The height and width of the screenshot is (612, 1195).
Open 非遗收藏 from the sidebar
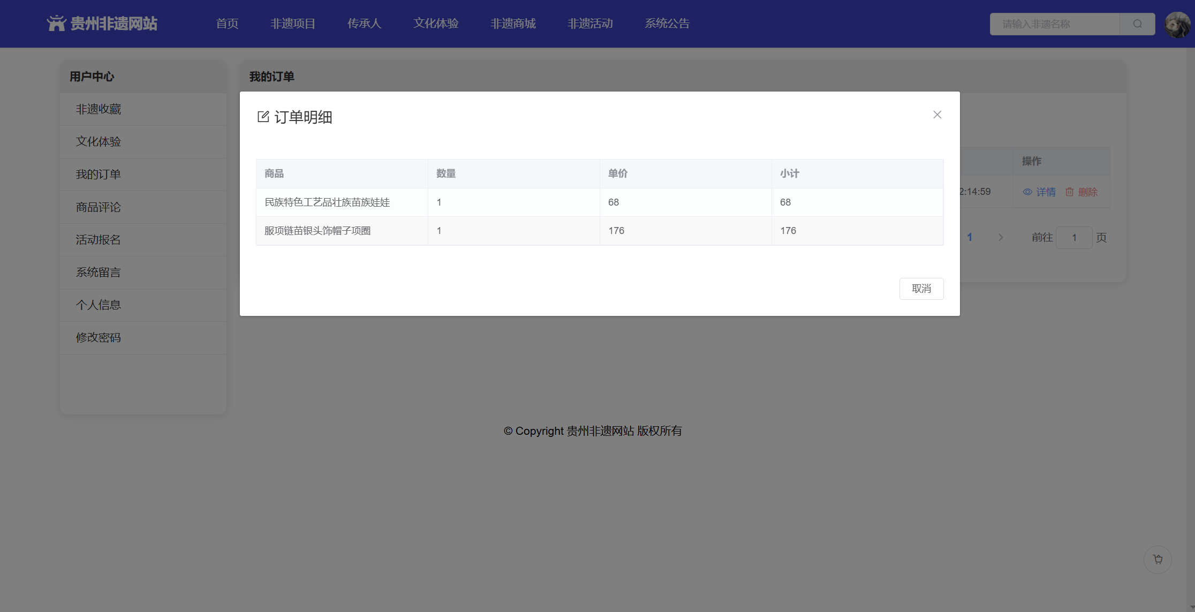click(99, 109)
